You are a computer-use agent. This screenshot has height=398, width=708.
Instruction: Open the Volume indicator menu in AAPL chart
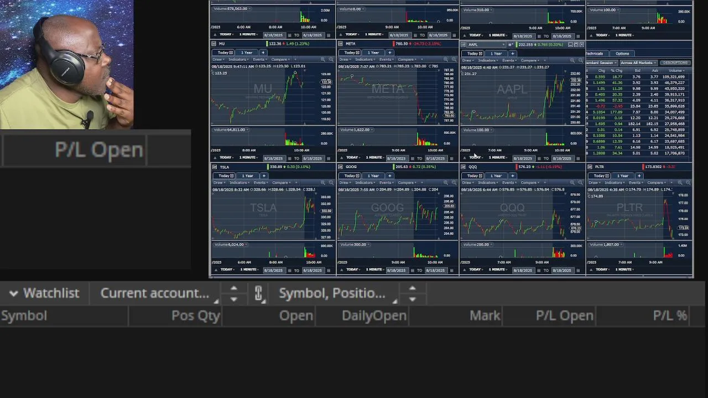pos(477,130)
